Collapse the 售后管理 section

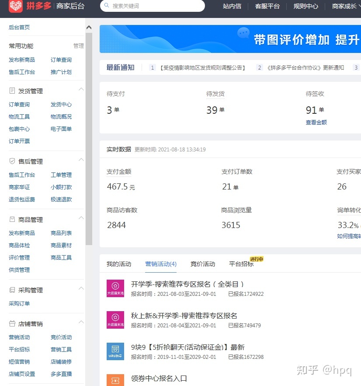81,159
